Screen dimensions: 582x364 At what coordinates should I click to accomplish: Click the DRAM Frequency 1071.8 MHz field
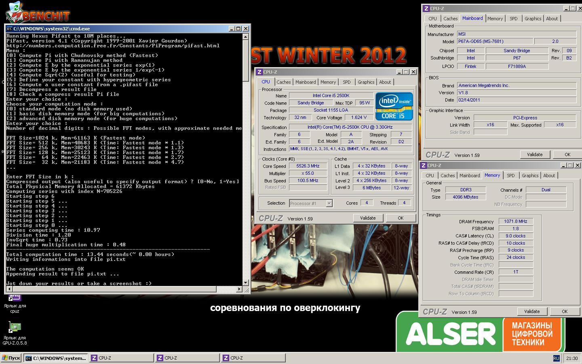(516, 221)
